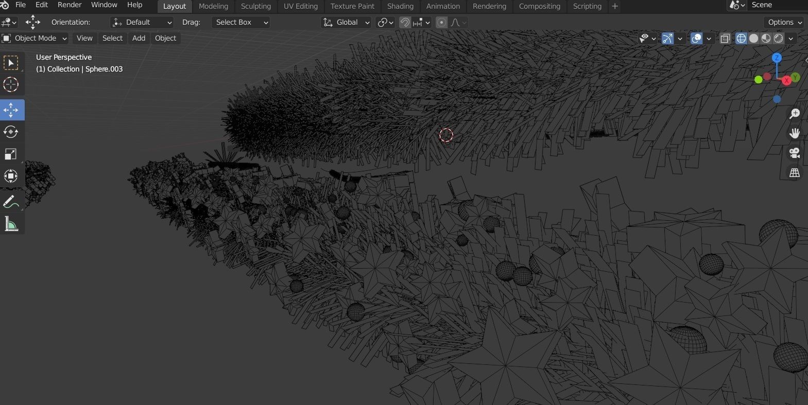Image resolution: width=808 pixels, height=405 pixels.
Task: Open Drag Select Box dropdown
Action: click(x=241, y=22)
